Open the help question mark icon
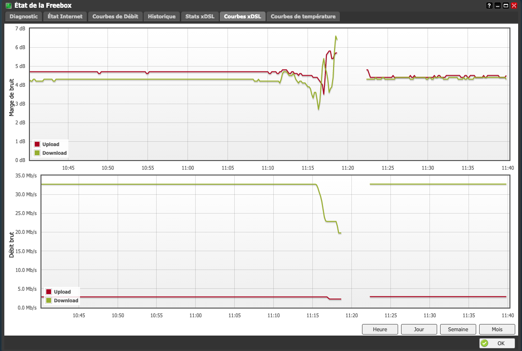The image size is (522, 351). (x=489, y=5)
